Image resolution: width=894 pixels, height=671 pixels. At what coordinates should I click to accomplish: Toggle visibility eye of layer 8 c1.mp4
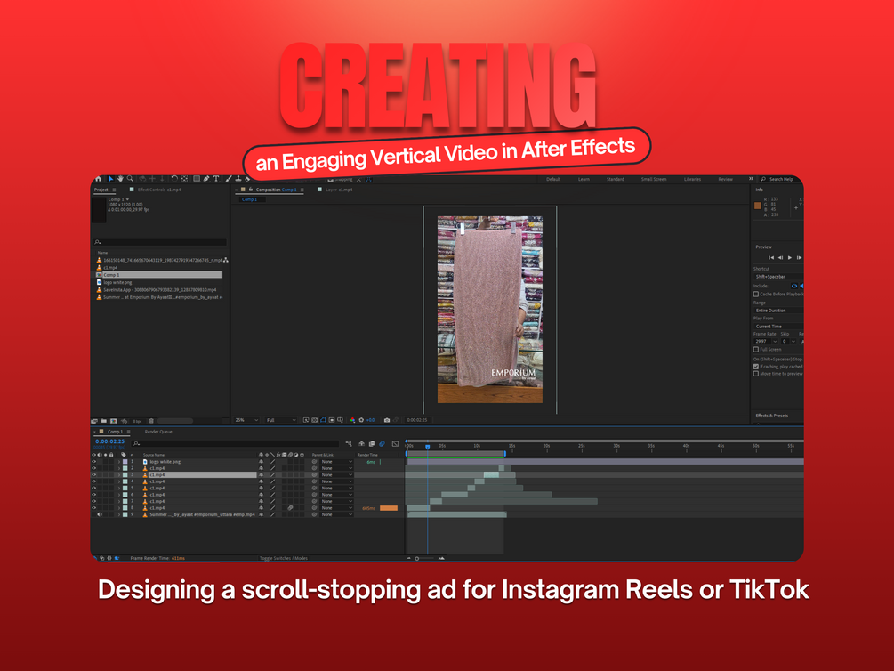[x=94, y=508]
